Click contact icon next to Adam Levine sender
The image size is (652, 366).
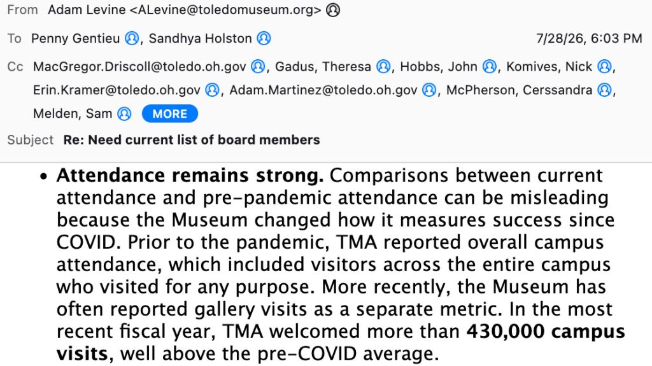point(332,10)
